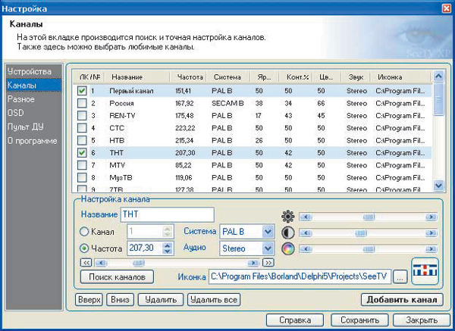This screenshot has height=331, width=455.
Task: Open the OSD section
Action: point(16,113)
